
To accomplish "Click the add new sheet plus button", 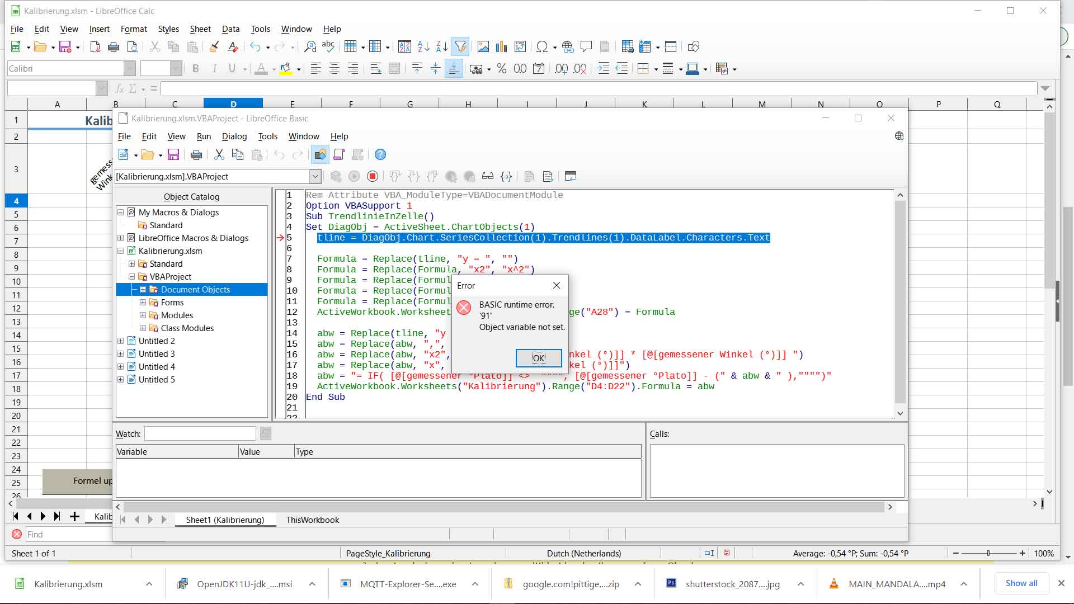I will [74, 517].
